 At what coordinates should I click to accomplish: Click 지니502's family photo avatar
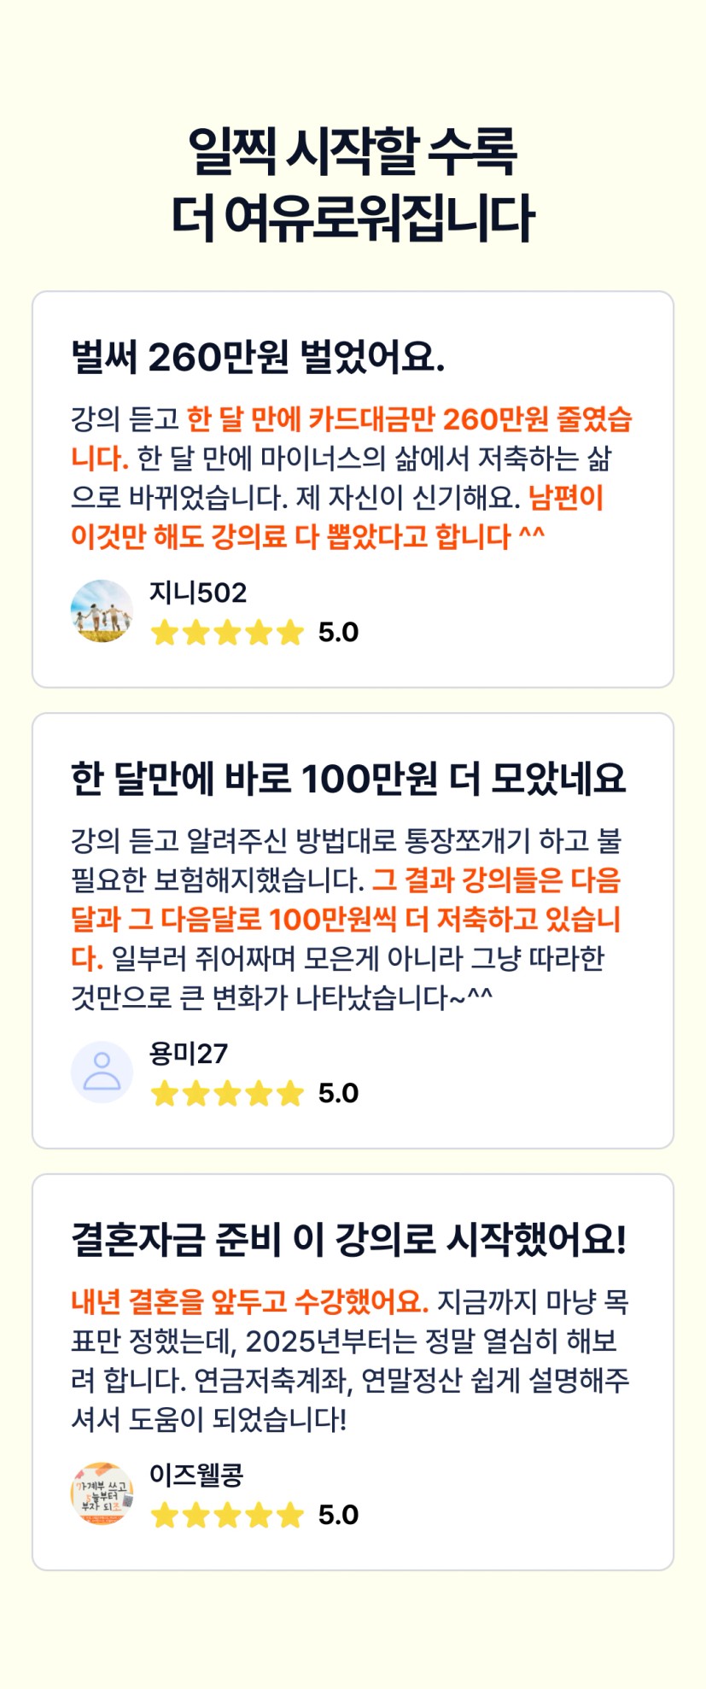coord(102,611)
